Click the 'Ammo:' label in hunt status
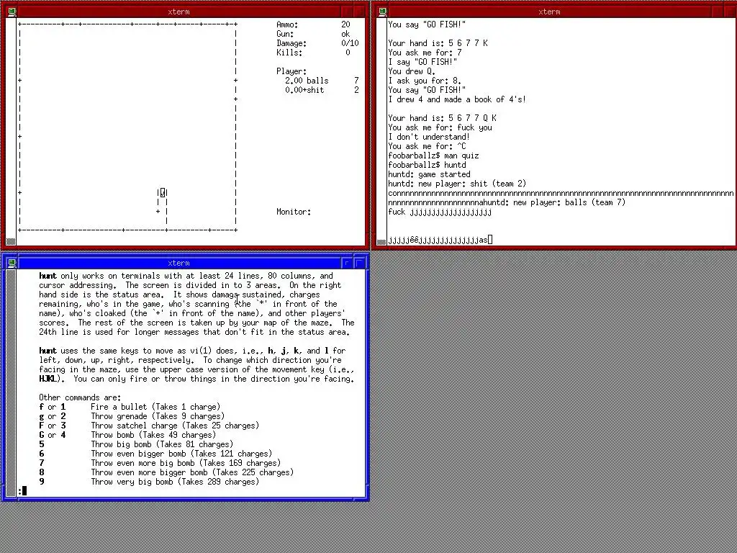The width and height of the screenshot is (737, 553). click(287, 24)
